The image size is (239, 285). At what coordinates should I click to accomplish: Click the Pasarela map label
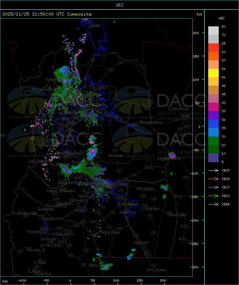point(42,273)
